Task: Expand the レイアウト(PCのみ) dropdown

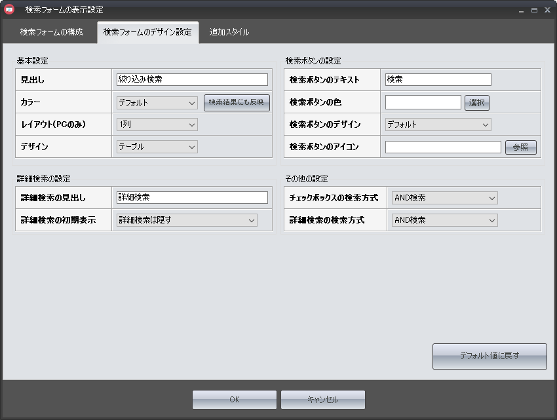Action: [157, 124]
